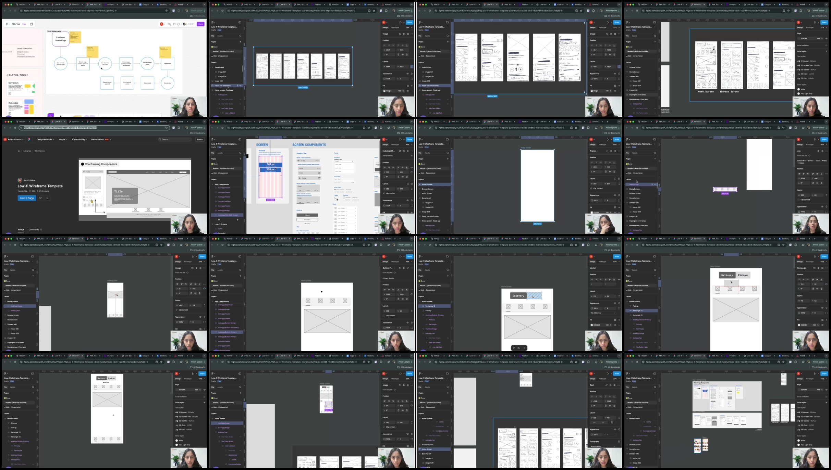Reload page icon in Figma community page frame

point(15,128)
